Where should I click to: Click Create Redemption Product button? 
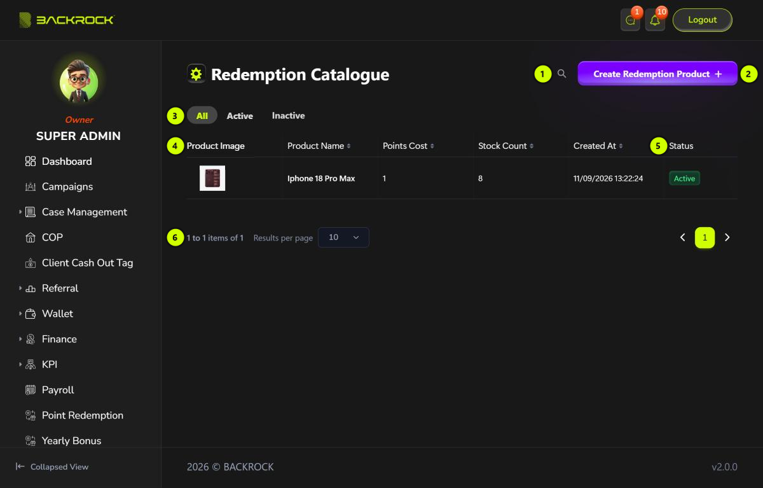click(657, 74)
